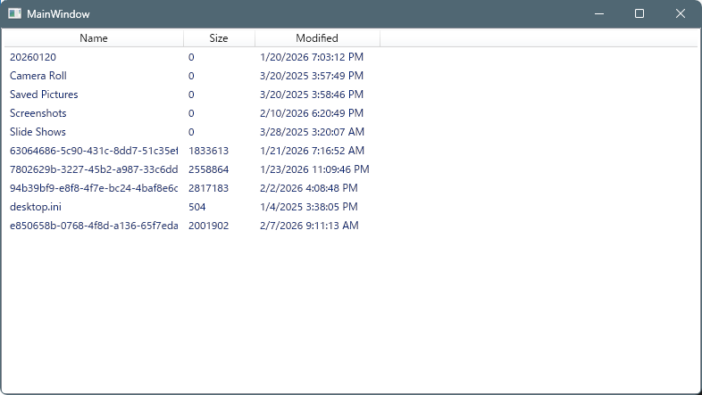Image resolution: width=702 pixels, height=395 pixels.
Task: Sort list by the Name column header
Action: click(x=93, y=38)
